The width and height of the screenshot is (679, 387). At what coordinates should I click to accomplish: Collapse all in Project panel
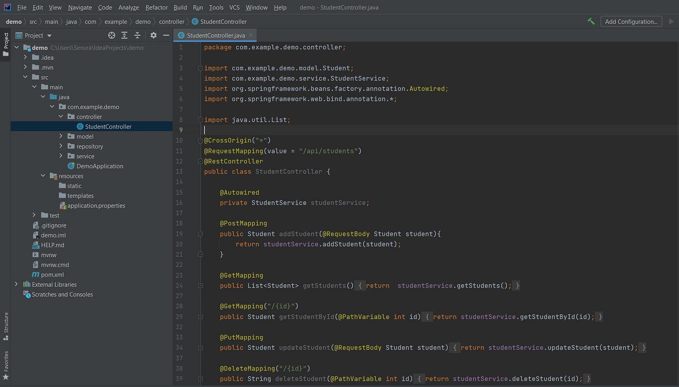(137, 35)
